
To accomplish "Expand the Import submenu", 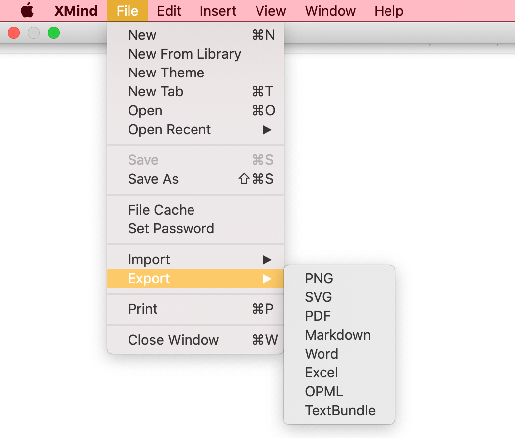I will (x=195, y=260).
